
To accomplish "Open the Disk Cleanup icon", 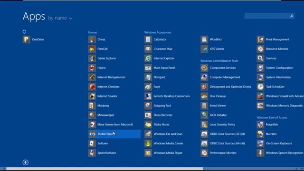I will [204, 96].
